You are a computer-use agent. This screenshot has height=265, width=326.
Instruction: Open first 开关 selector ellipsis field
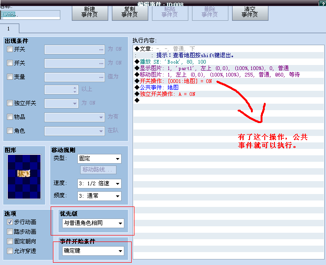(x=75, y=50)
